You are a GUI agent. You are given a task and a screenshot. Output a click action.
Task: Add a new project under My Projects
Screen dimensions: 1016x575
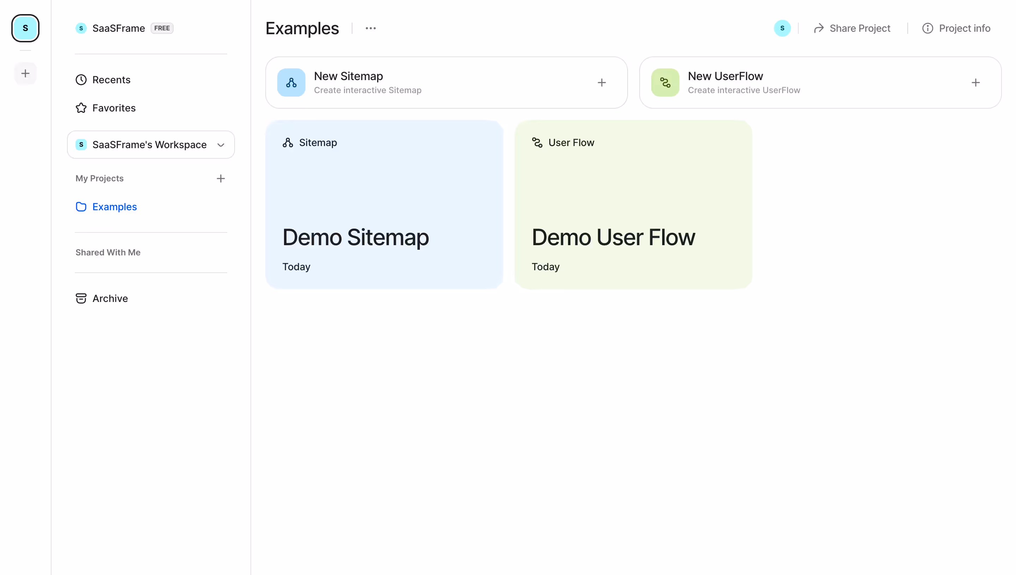[x=221, y=178]
